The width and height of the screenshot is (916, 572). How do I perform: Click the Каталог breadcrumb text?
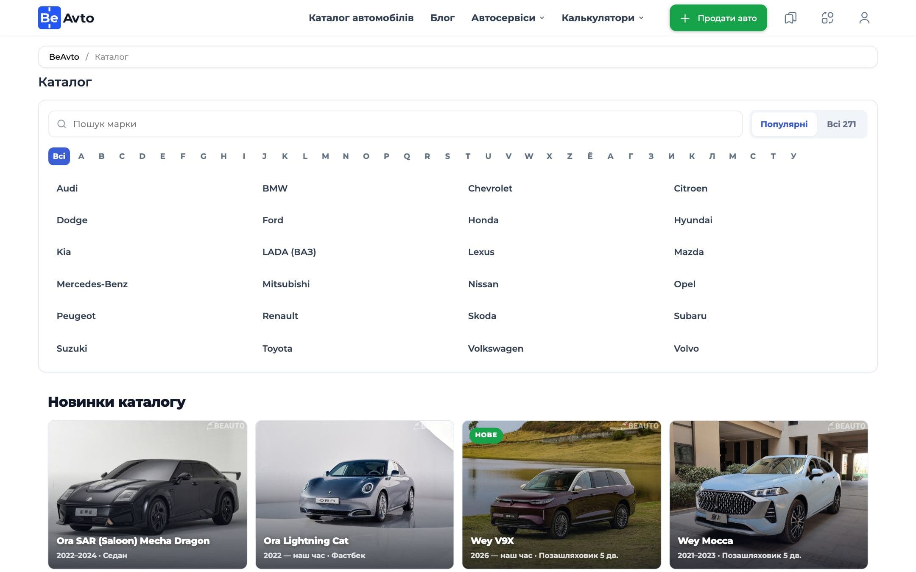tap(112, 57)
